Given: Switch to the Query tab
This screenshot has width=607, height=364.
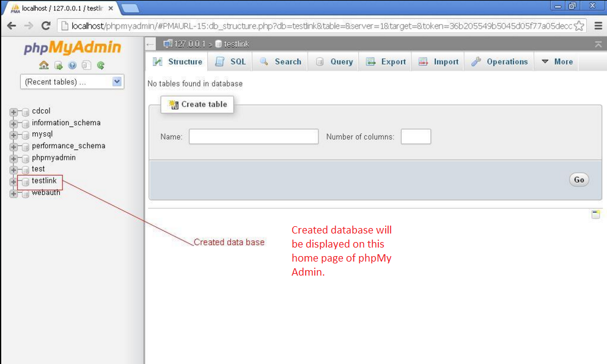Looking at the screenshot, I should tap(334, 62).
